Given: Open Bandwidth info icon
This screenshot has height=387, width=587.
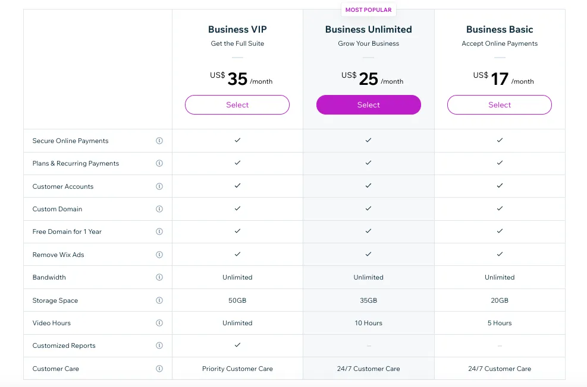Looking at the screenshot, I should (x=159, y=277).
